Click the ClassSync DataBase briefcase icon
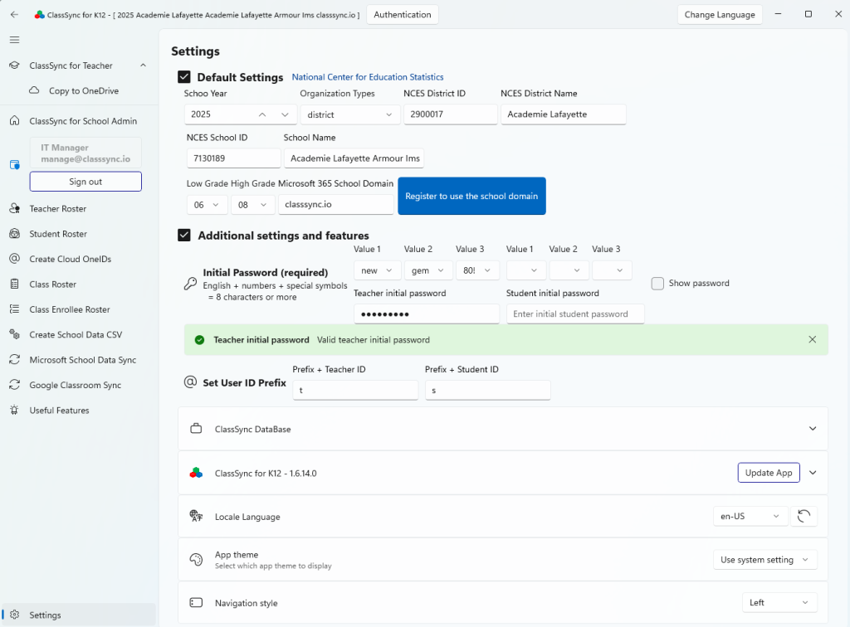The image size is (850, 627). (x=196, y=429)
